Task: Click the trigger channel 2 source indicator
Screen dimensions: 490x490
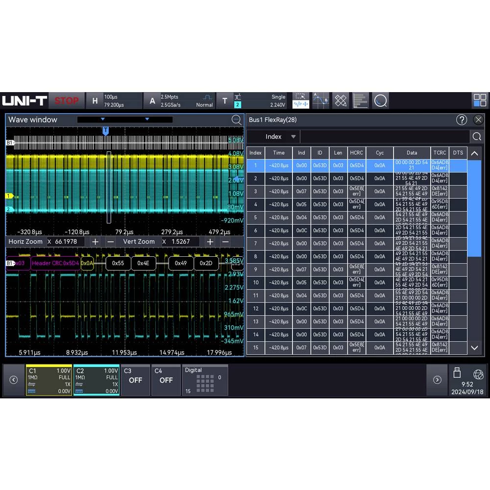Action: coord(238,105)
